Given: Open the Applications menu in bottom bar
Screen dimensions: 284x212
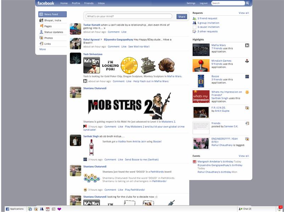Looking at the screenshot, I should pos(15,209).
